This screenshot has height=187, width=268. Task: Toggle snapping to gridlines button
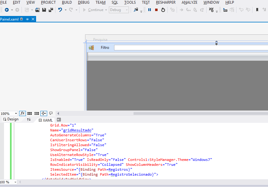[37, 113]
